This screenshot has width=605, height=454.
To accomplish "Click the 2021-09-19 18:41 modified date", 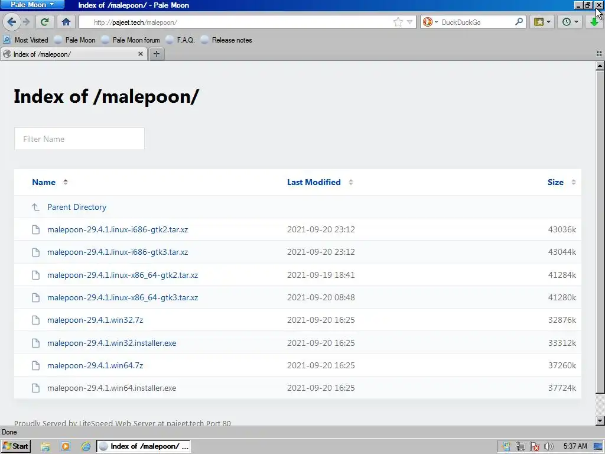I will (x=321, y=275).
